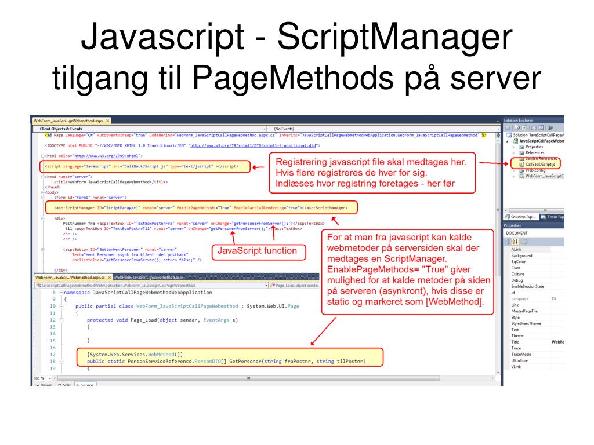Collapse the html element outlining in markup
The height and width of the screenshot is (445, 594).
coord(42,156)
